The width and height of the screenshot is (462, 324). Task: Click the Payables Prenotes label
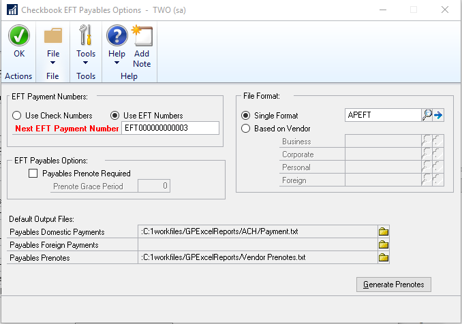(40, 258)
